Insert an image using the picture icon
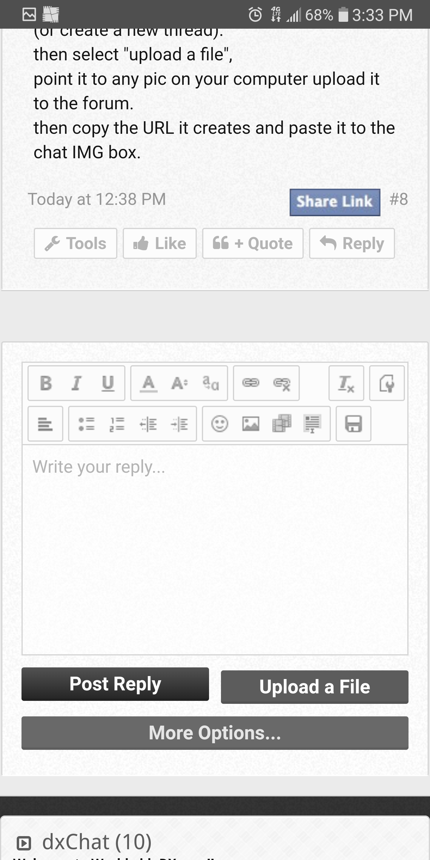Screen dimensions: 430x860 pyautogui.click(x=251, y=424)
